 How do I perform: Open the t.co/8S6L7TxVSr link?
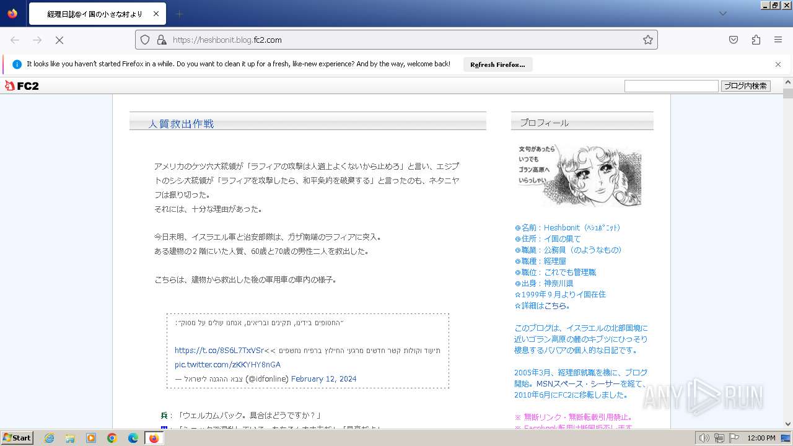219,351
